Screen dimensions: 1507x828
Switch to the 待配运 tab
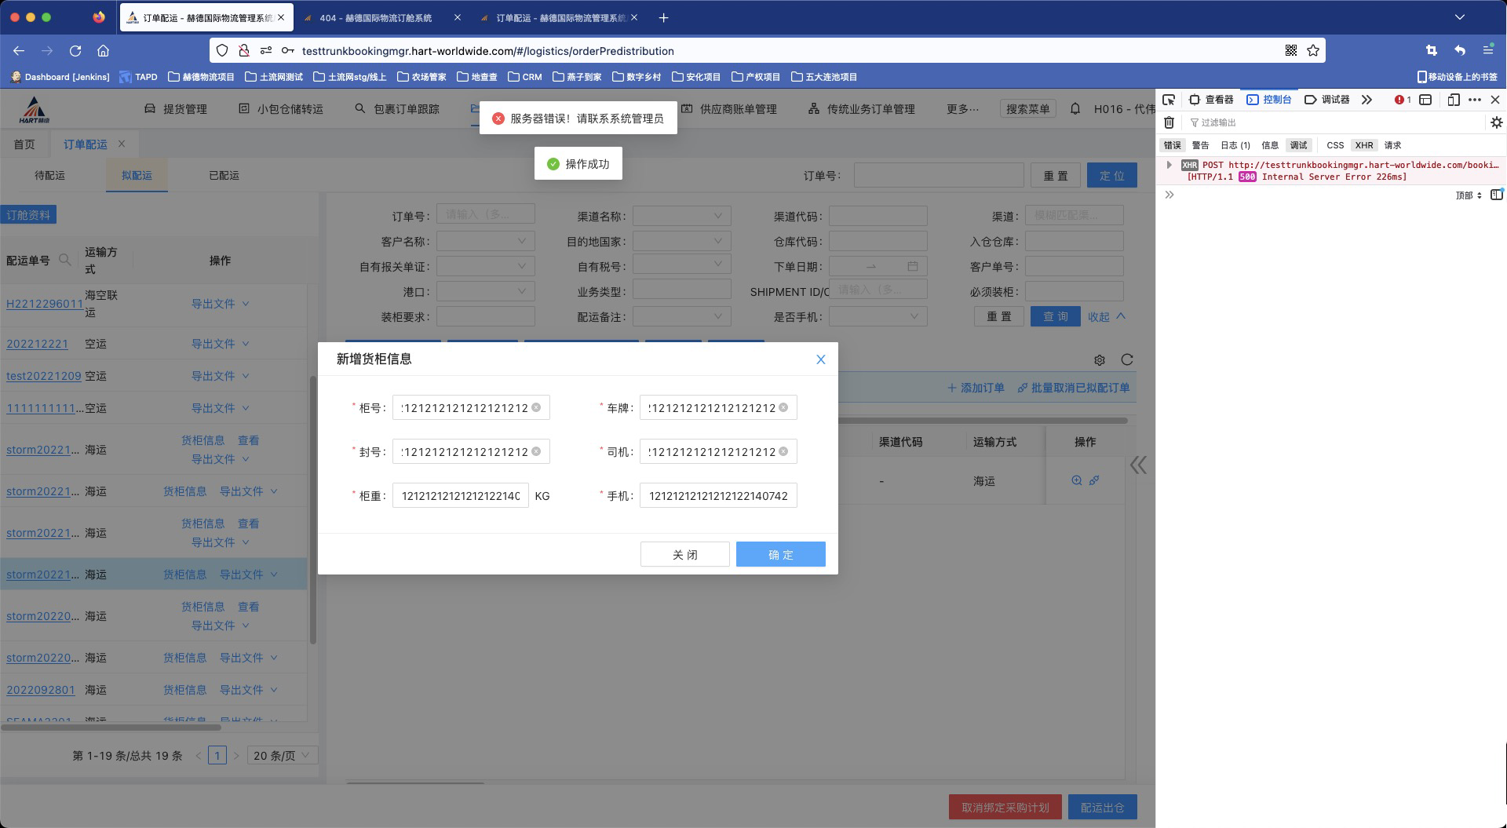(x=49, y=176)
